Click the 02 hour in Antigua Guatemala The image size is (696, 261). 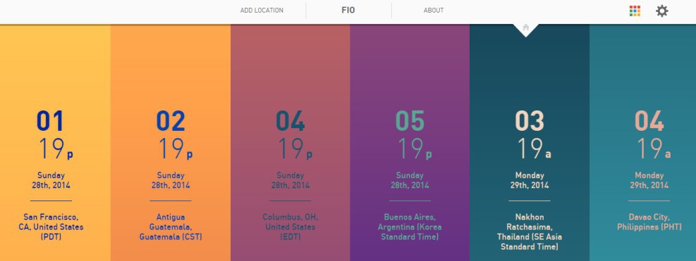pyautogui.click(x=171, y=122)
